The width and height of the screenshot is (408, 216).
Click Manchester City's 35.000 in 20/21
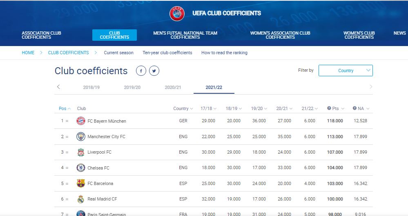click(284, 137)
